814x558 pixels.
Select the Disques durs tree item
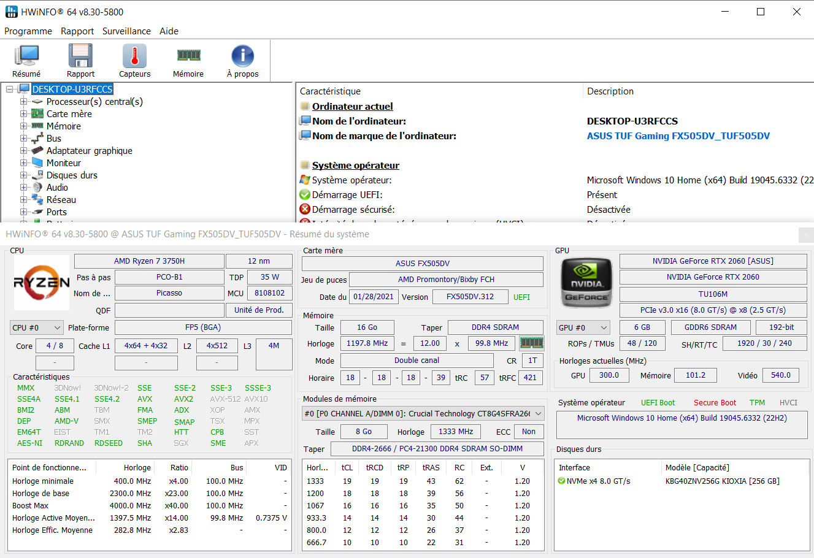[72, 175]
